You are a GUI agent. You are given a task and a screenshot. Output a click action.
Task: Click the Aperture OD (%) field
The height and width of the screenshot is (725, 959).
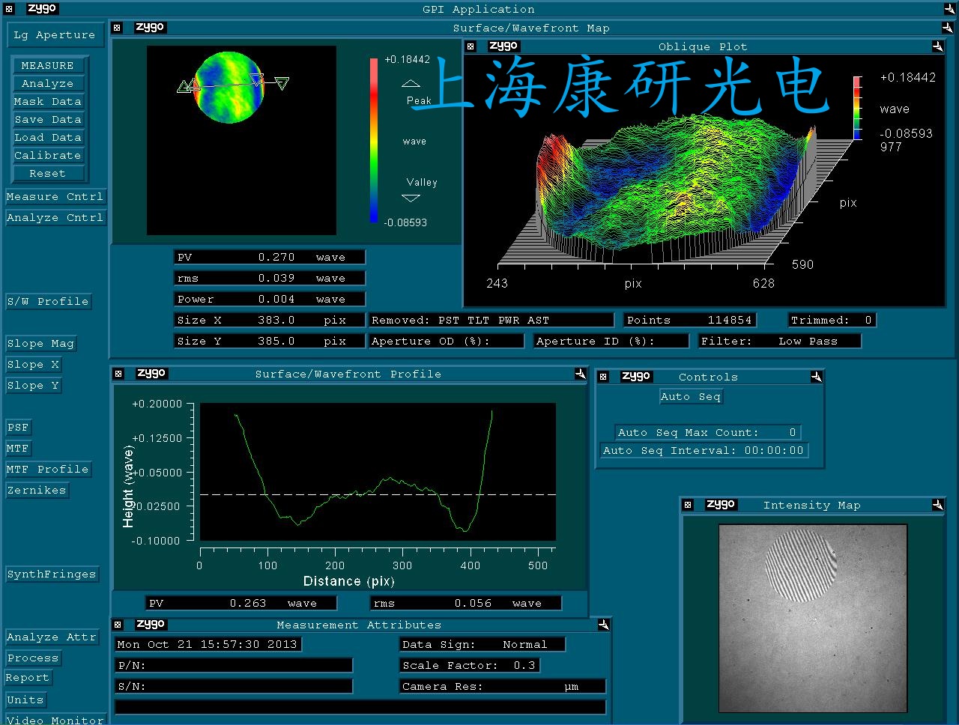pyautogui.click(x=447, y=341)
